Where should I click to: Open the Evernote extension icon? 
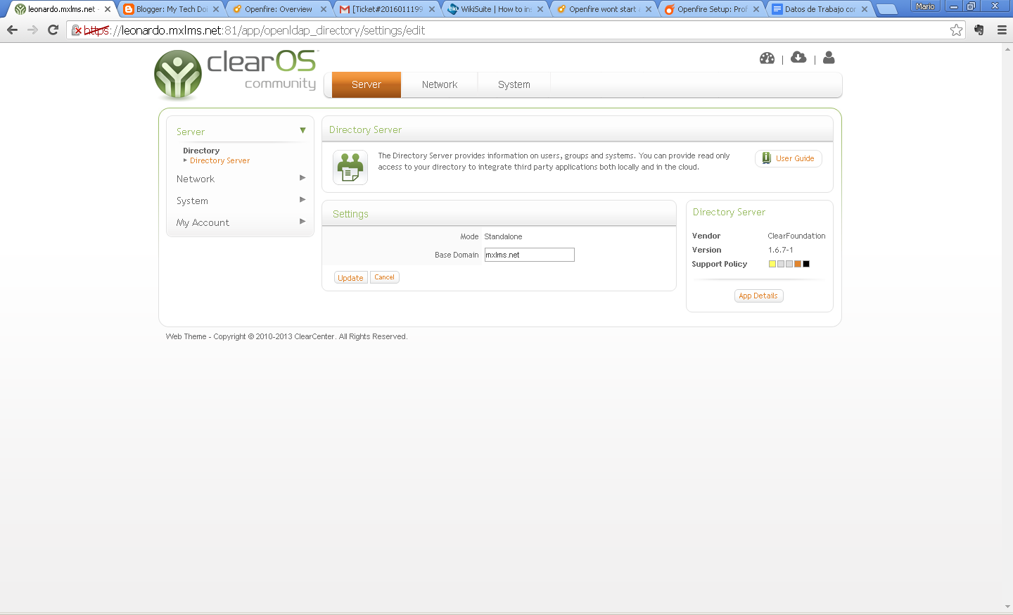pos(979,30)
